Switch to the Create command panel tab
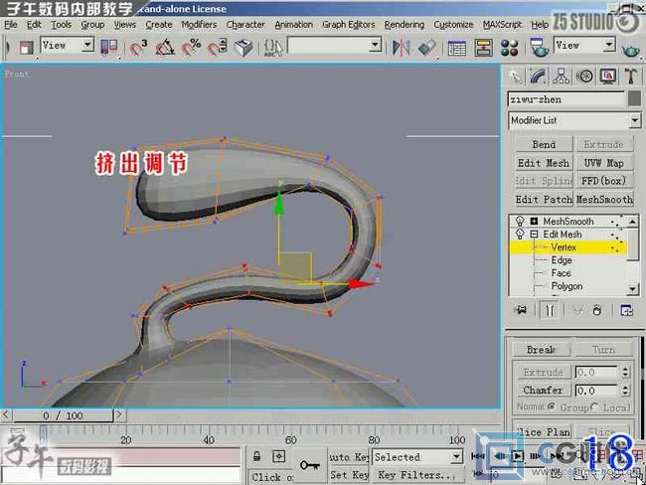This screenshot has width=646, height=485. coord(516,77)
